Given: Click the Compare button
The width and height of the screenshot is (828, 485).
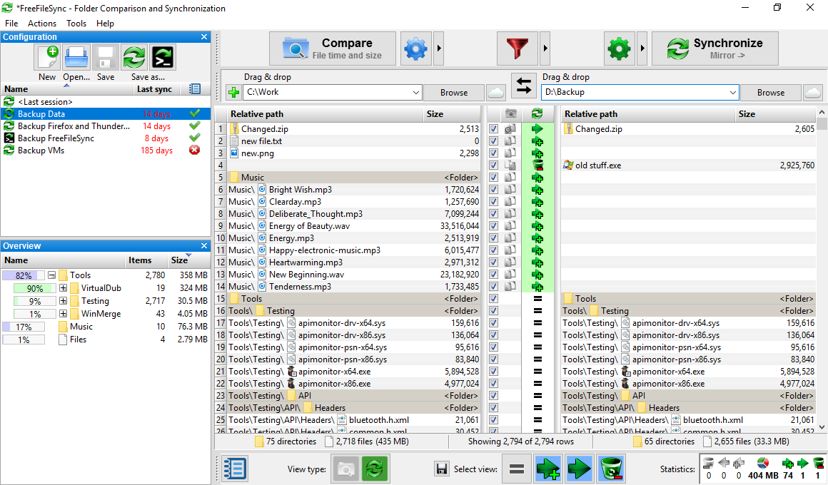Looking at the screenshot, I should [x=333, y=48].
